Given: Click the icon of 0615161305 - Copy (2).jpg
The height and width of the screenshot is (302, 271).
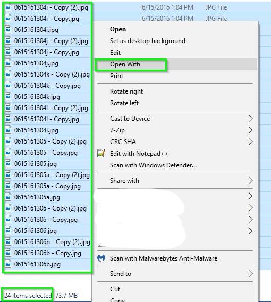Looking at the screenshot, I should pos(8,141).
